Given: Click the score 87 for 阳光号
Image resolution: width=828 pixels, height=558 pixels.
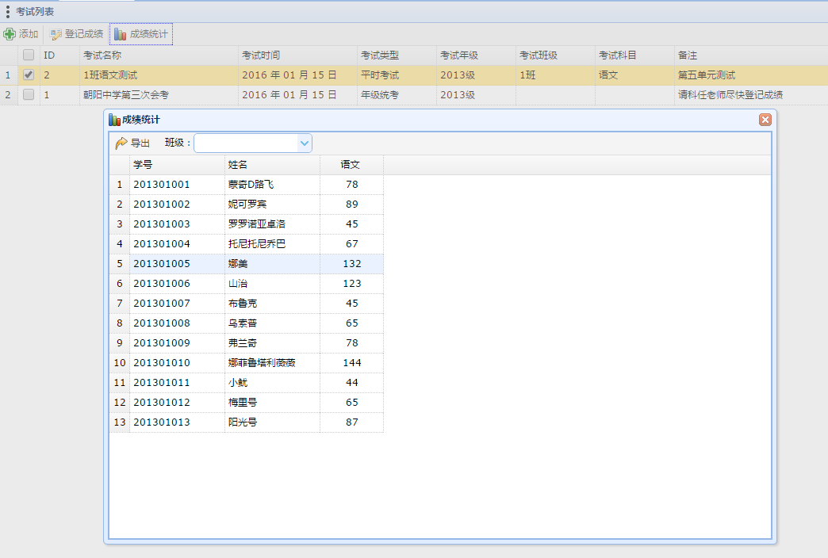Looking at the screenshot, I should coord(351,422).
